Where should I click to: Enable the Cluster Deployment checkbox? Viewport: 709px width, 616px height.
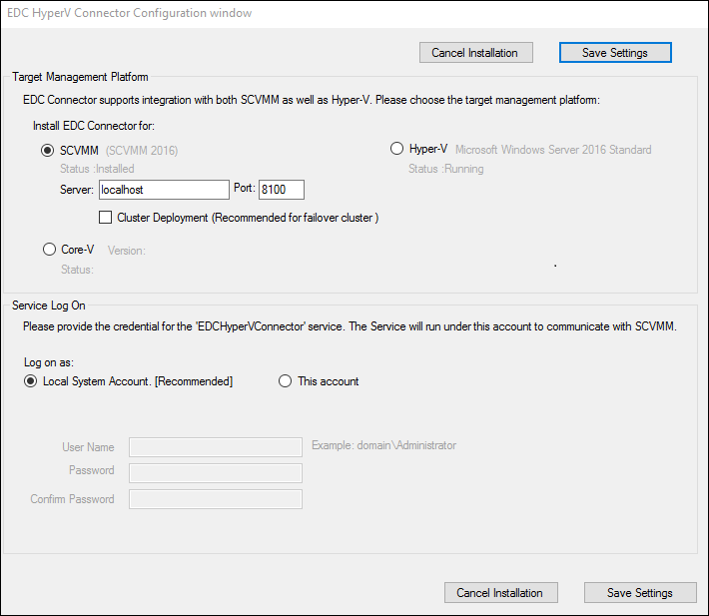click(106, 218)
